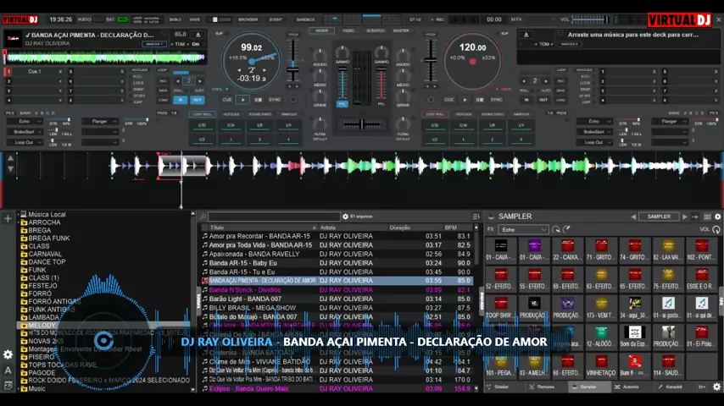Double the left deck loop length
Viewport: 724px width, 406px height.
(199, 81)
